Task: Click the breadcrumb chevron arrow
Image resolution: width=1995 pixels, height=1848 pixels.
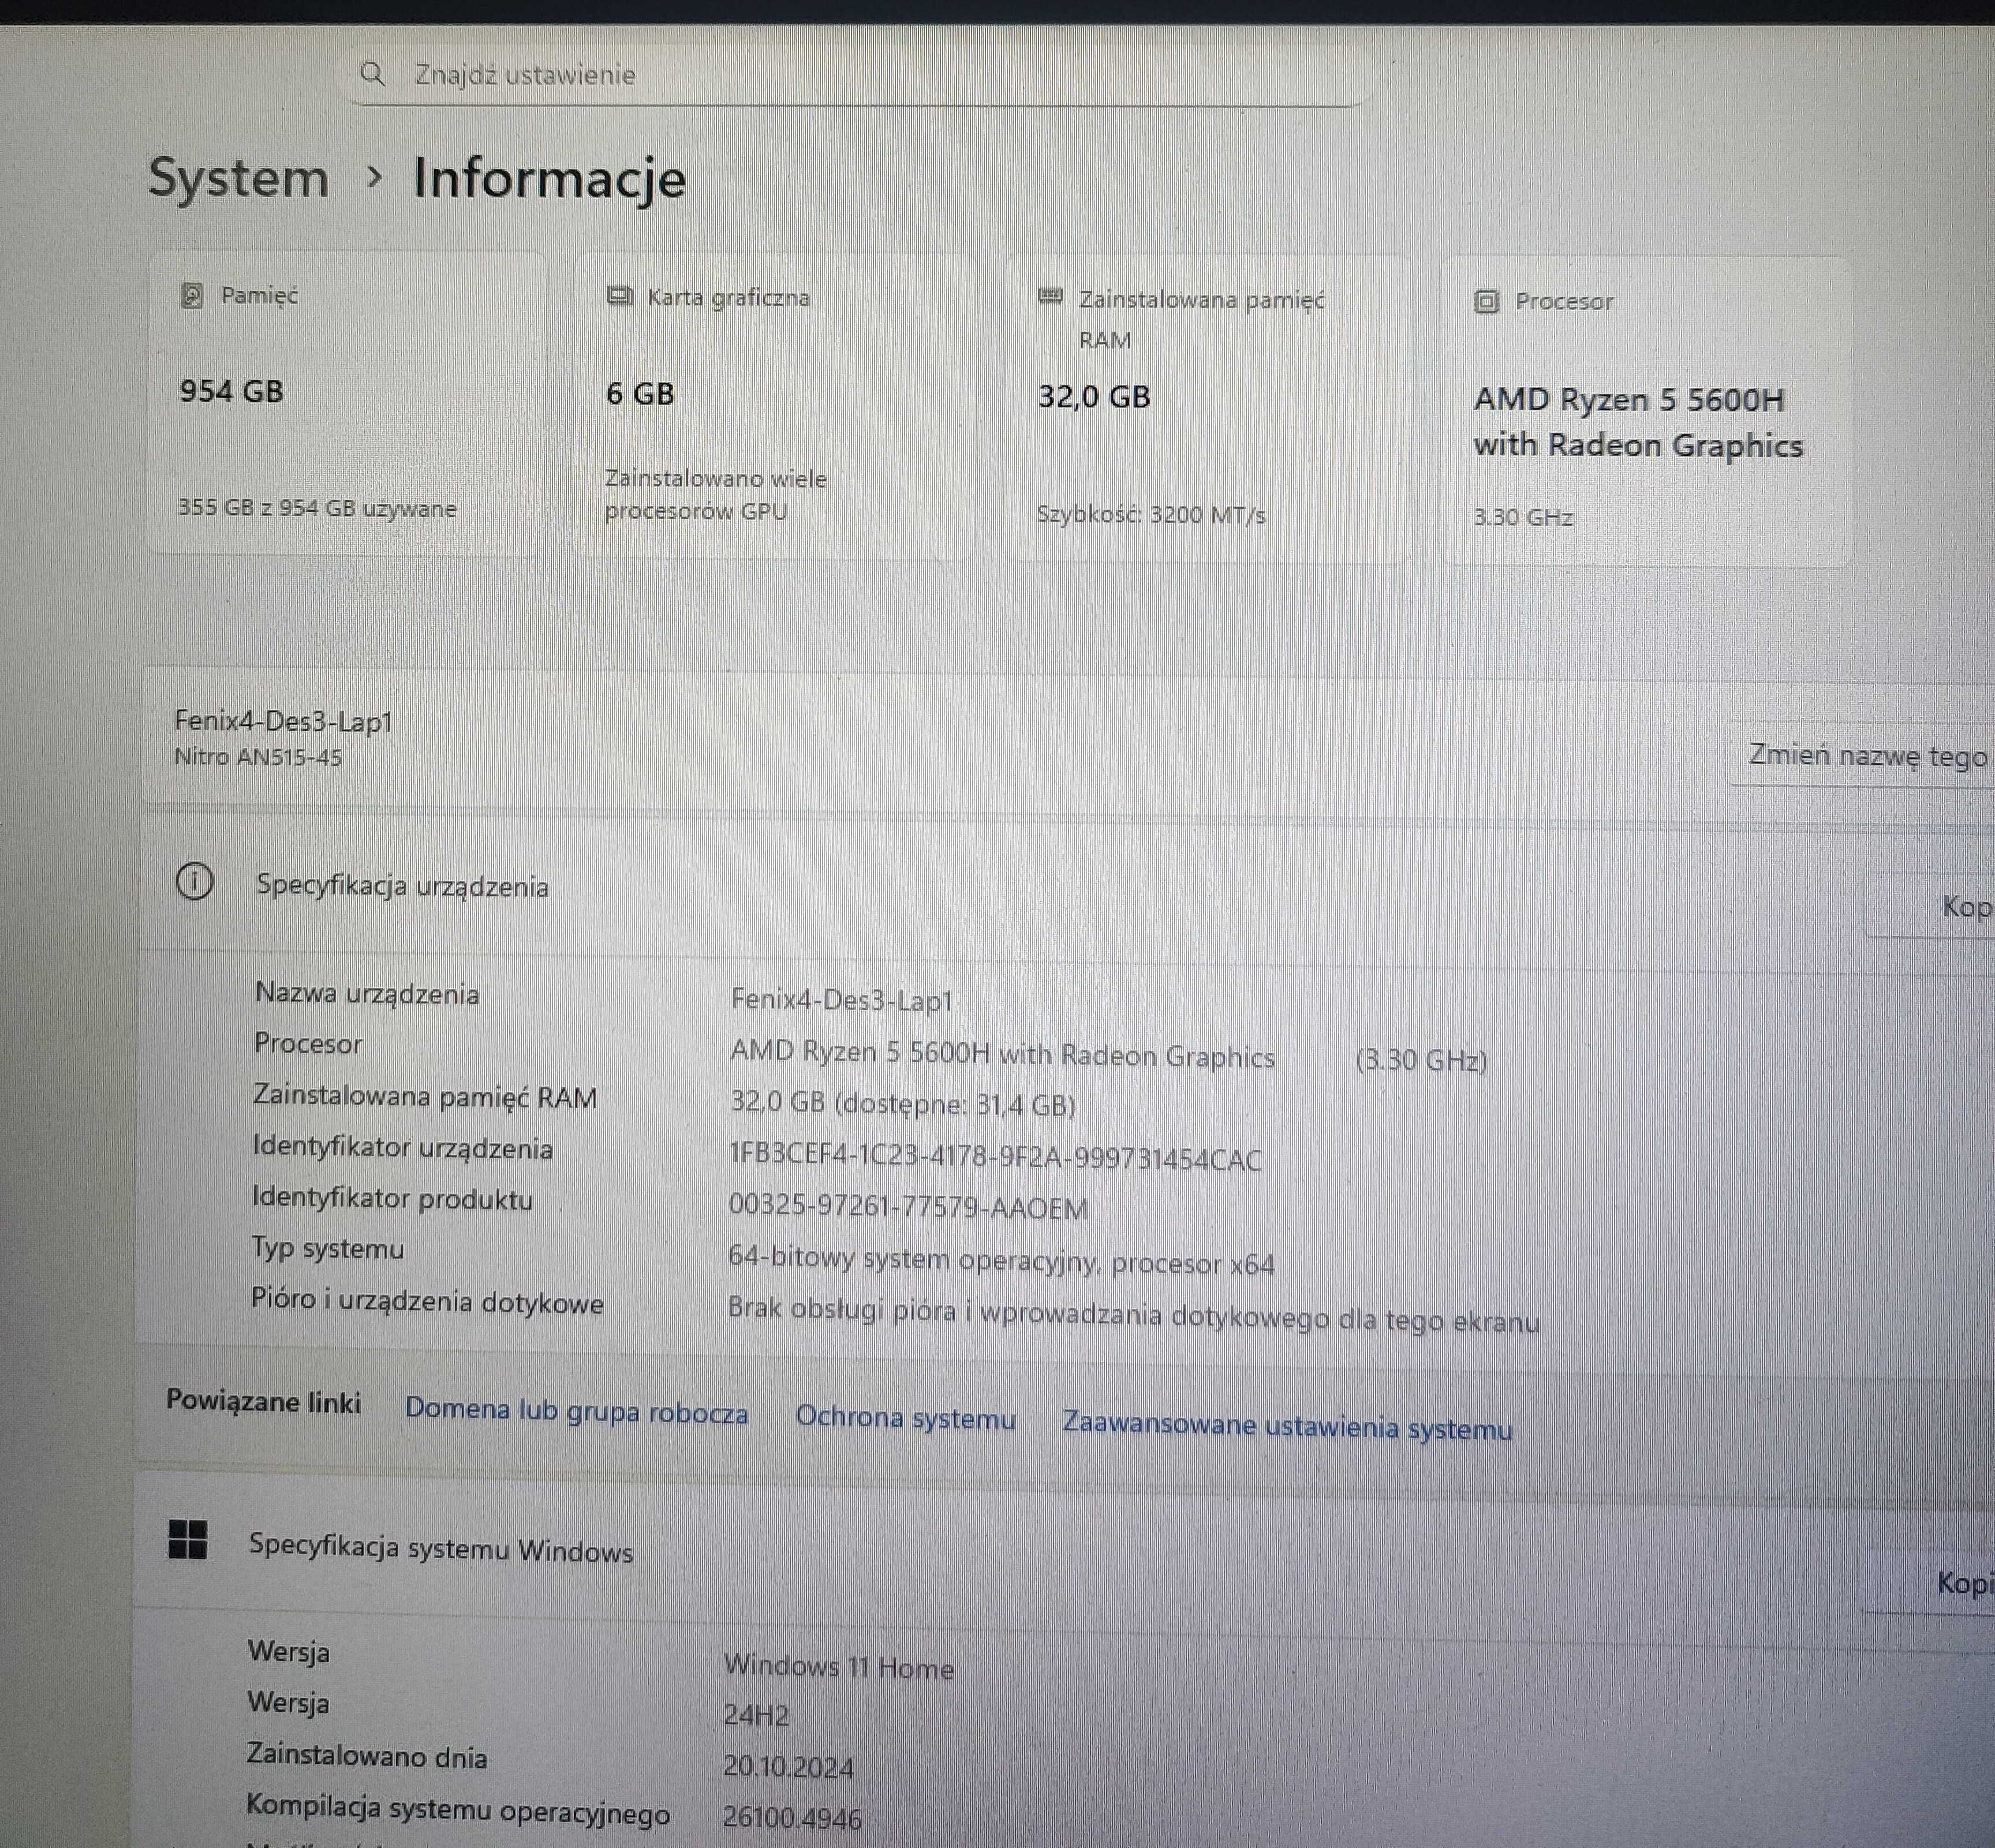Action: tap(375, 177)
